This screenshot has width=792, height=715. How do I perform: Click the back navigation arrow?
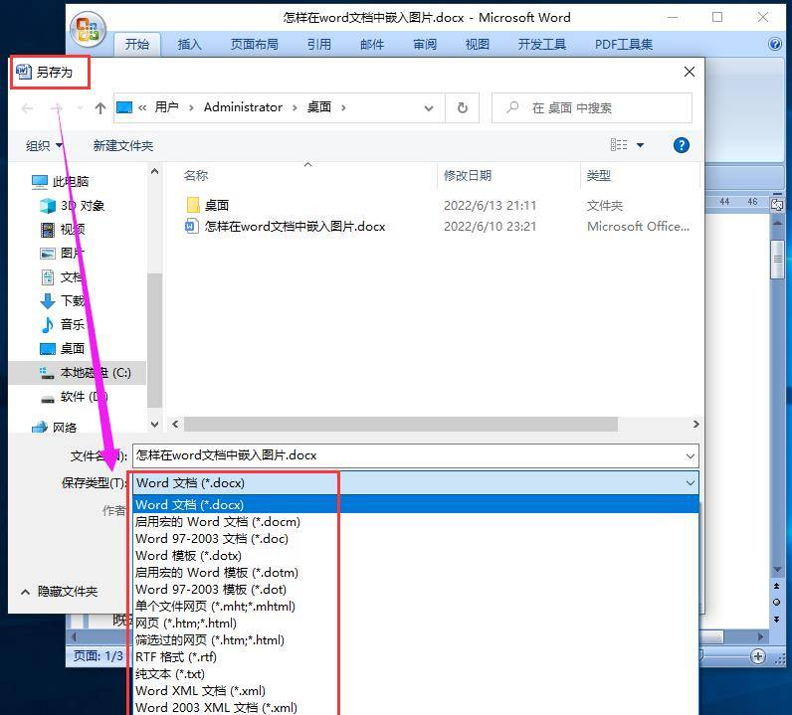point(28,108)
